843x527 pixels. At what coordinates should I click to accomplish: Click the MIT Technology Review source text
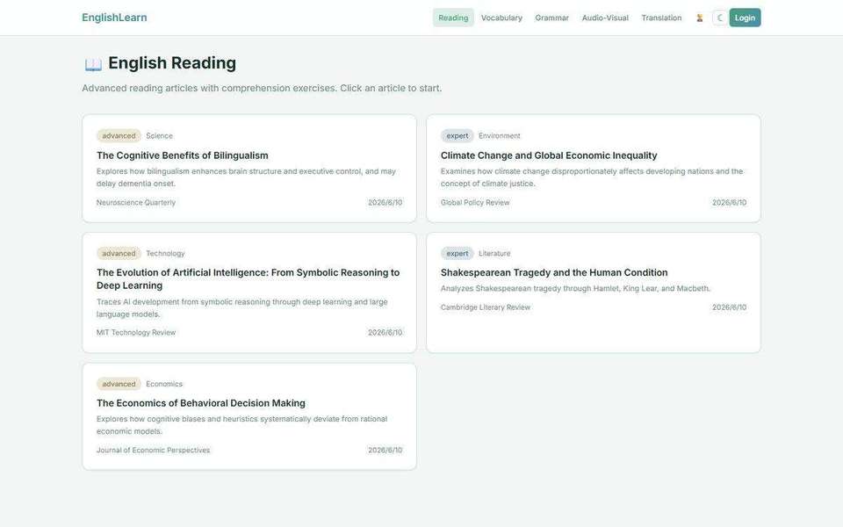click(136, 333)
